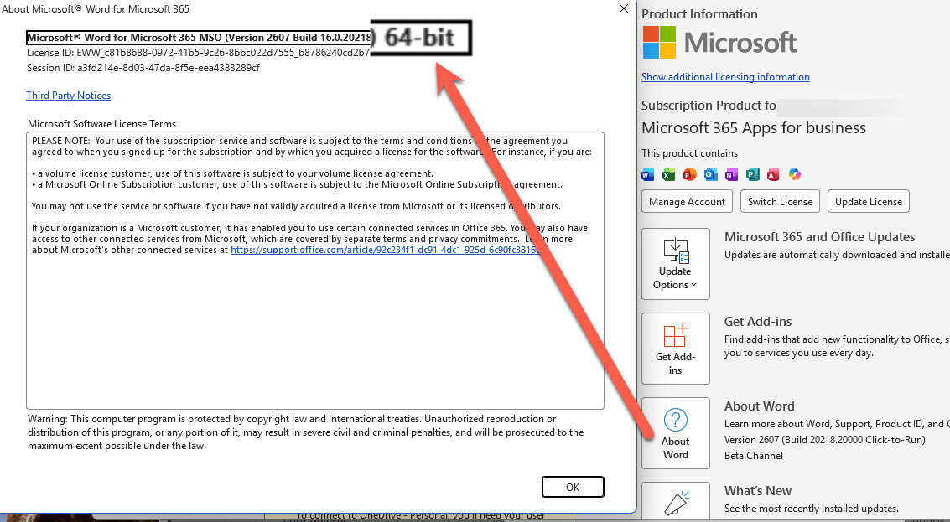Click the What's New heading text
Viewport: 950px width, 522px height.
pyautogui.click(x=758, y=491)
